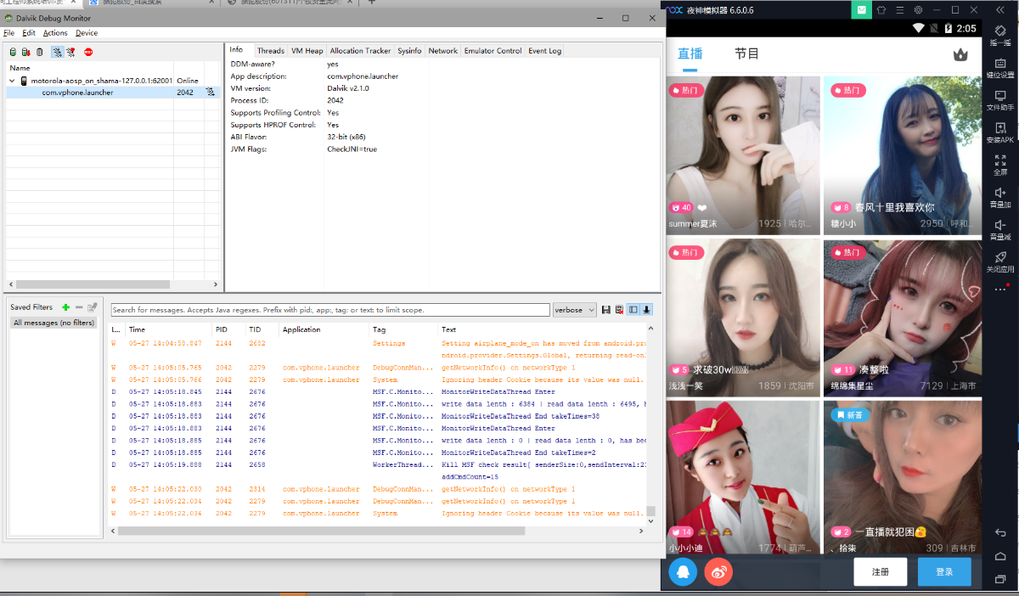Switch to the Emulator Control tab
This screenshot has width=1019, height=596.
click(x=493, y=51)
